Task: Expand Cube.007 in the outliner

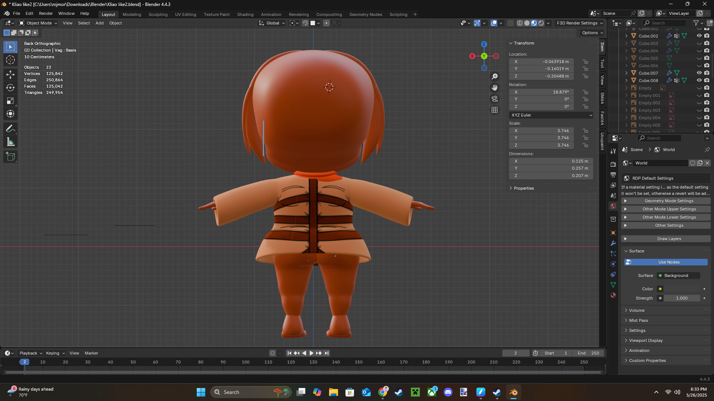Action: (x=626, y=73)
